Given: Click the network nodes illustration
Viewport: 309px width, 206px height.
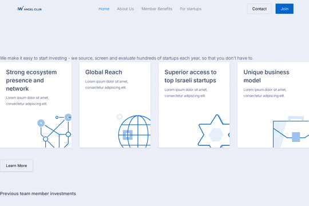Looking at the screenshot, I should (x=54, y=130).
